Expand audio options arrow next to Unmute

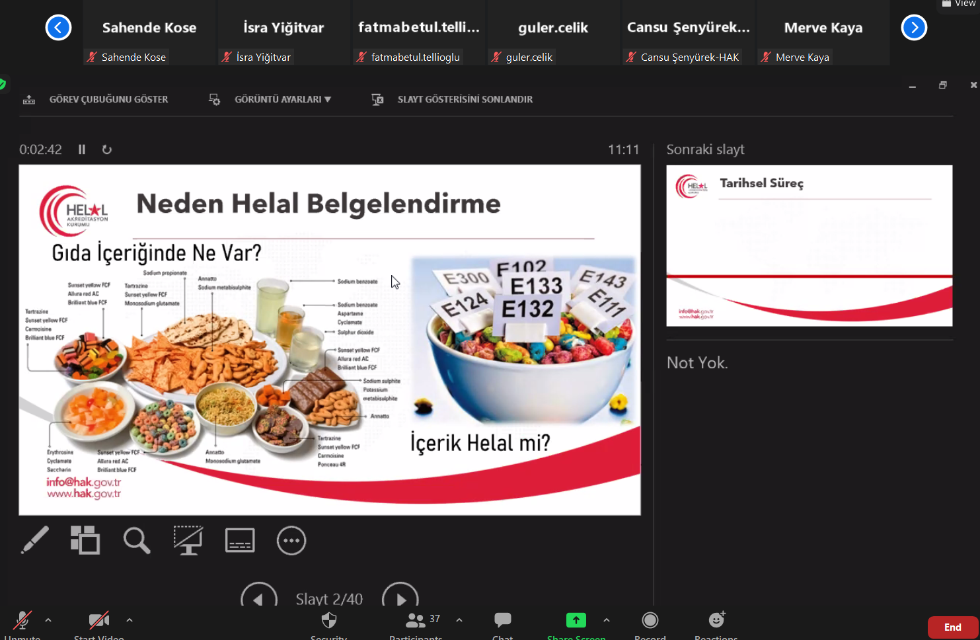point(48,620)
